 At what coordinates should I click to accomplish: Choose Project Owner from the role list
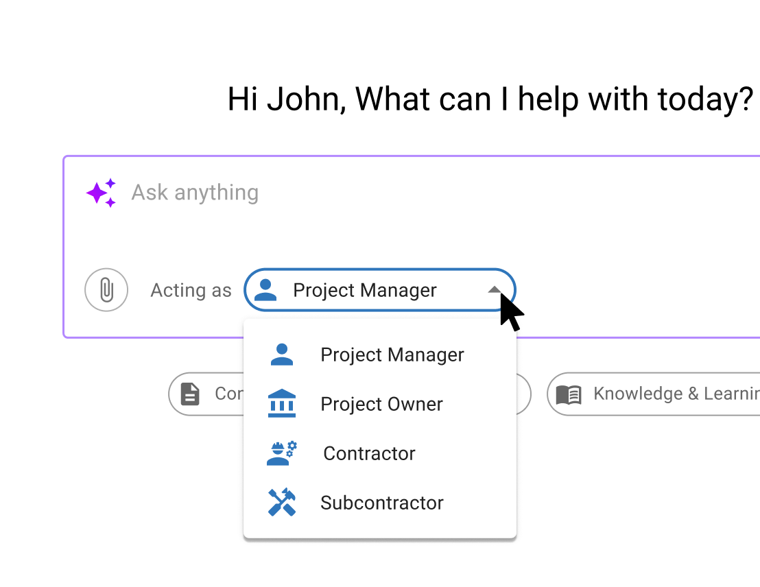point(379,404)
